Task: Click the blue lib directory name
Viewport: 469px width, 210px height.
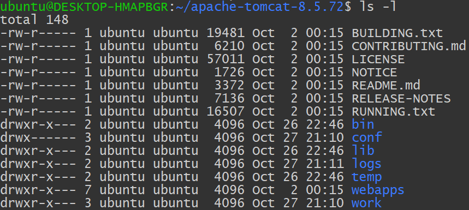Action: (x=363, y=151)
